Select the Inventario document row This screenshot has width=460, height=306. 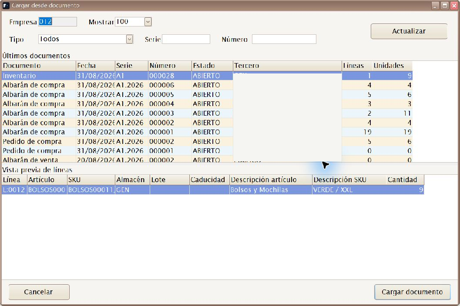pos(207,76)
